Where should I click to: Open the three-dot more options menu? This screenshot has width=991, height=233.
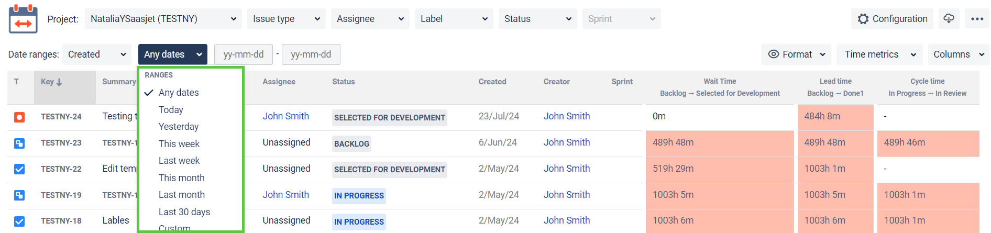[x=977, y=19]
